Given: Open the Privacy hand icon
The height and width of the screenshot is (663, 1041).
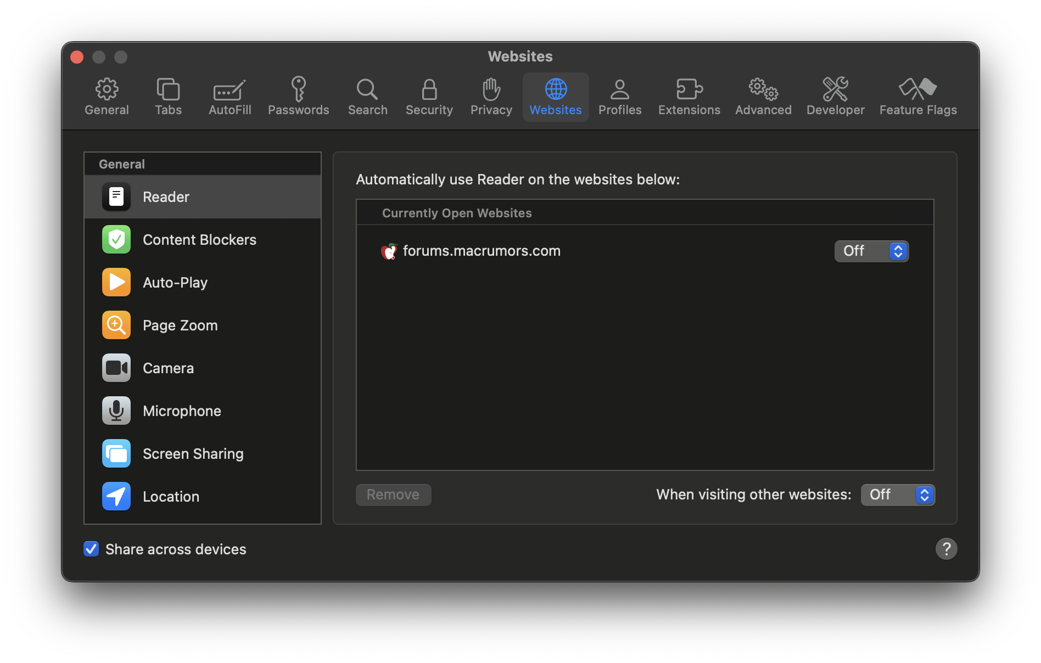Looking at the screenshot, I should tap(491, 89).
